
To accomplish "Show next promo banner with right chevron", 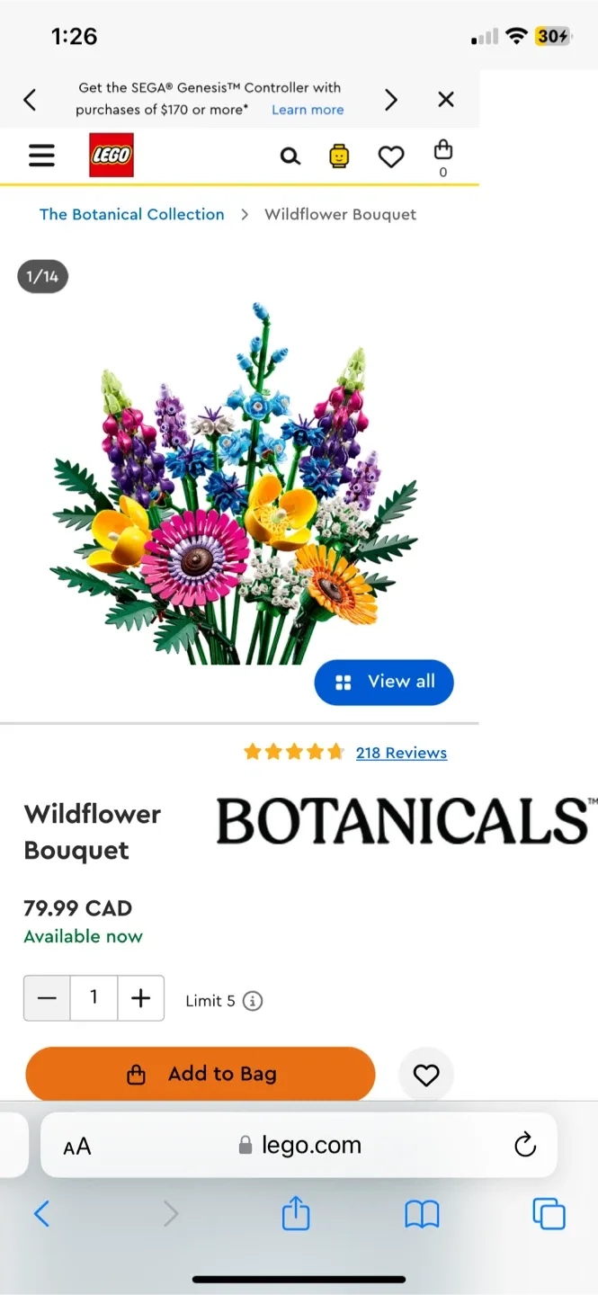I will coord(390,99).
